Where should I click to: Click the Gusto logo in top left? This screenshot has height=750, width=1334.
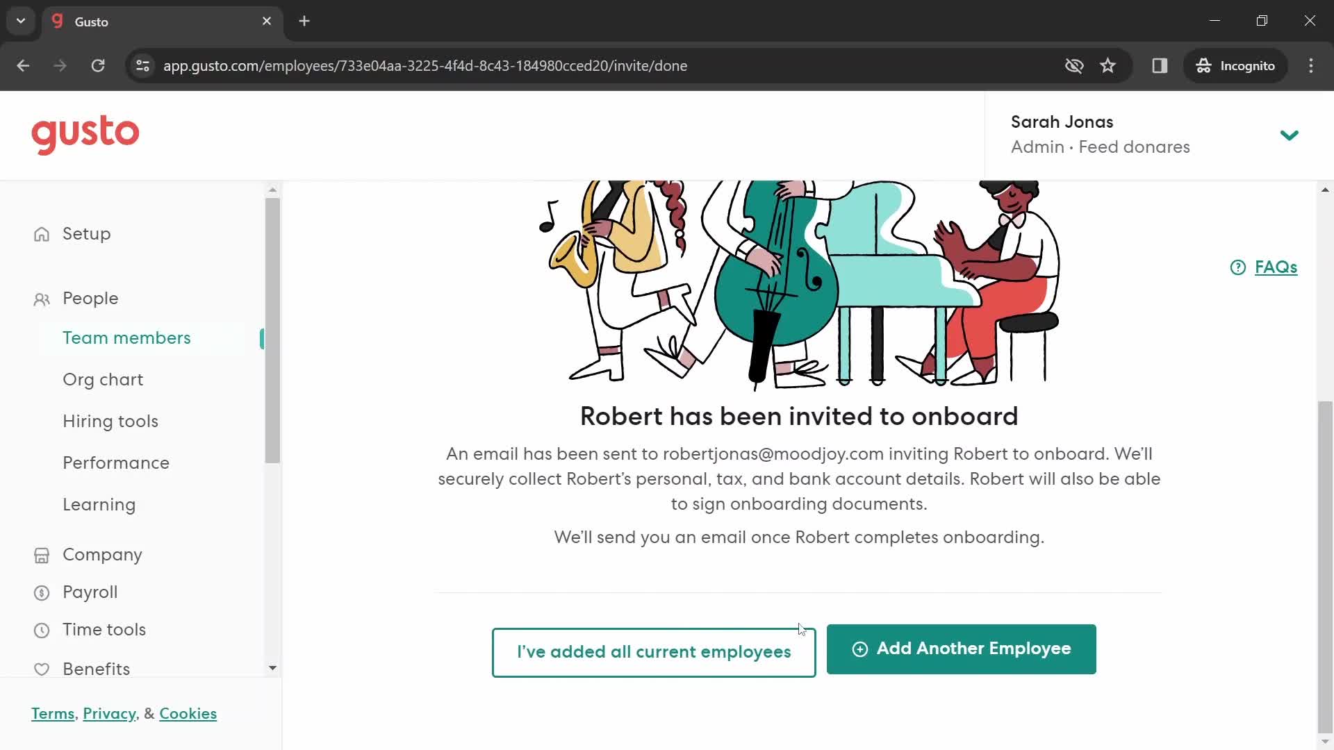click(x=85, y=135)
